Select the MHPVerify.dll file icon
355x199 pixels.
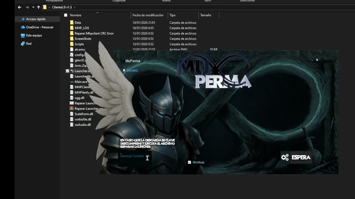click(72, 93)
